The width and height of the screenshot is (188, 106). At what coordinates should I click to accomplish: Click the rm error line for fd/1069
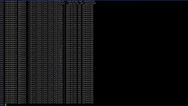click(x=46, y=28)
